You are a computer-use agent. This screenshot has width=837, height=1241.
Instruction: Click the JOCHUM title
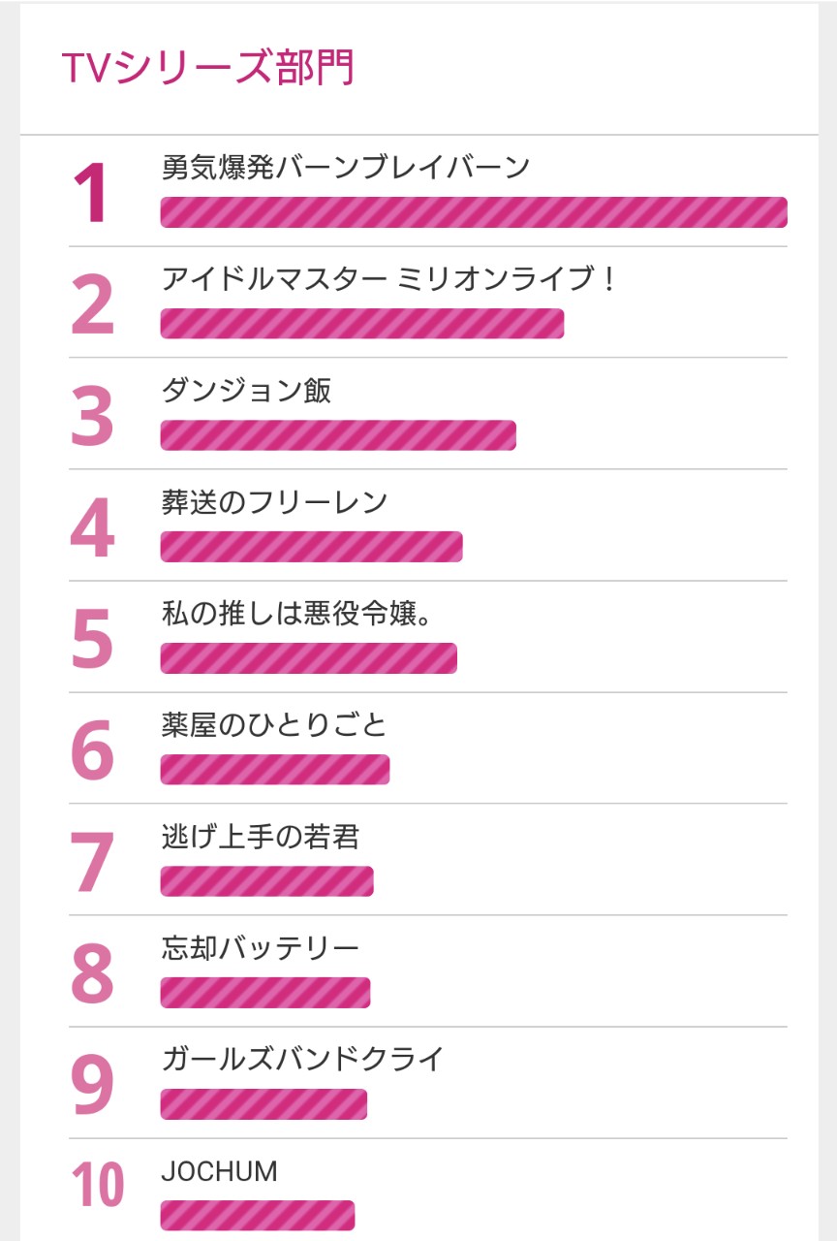point(219,1171)
